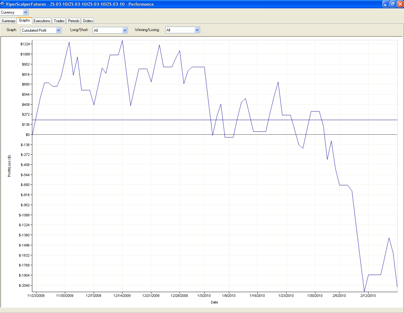
Task: Click the window title bar app icon
Action: (x=3, y=4)
